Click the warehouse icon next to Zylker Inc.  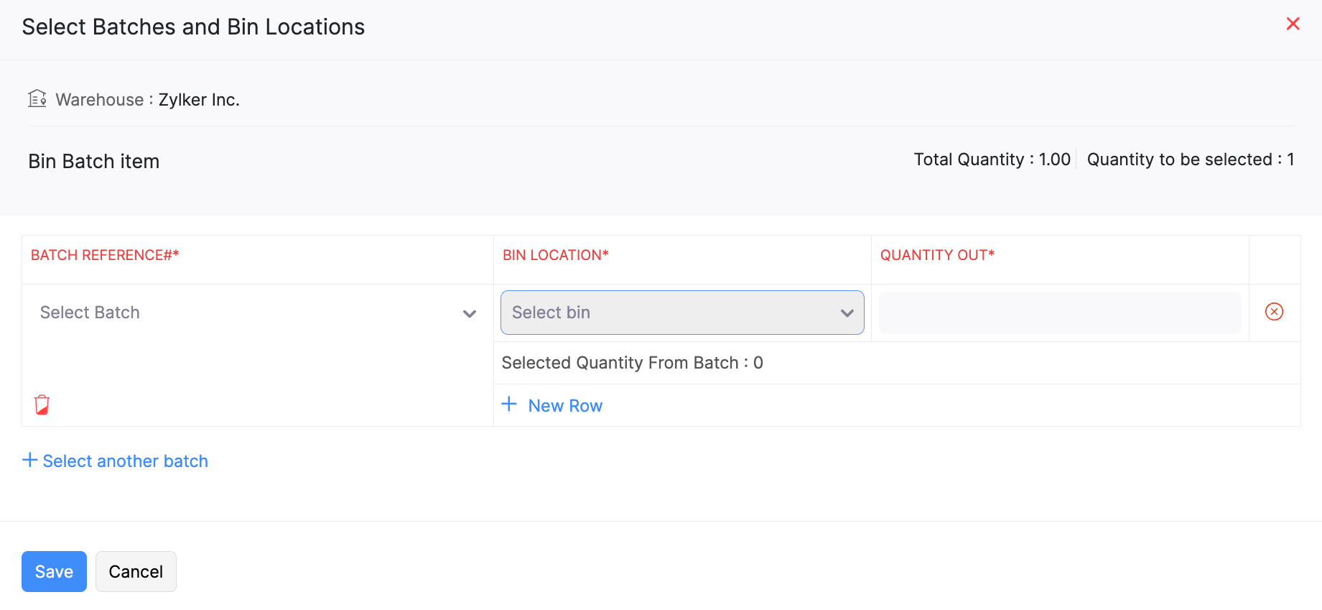pyautogui.click(x=37, y=98)
